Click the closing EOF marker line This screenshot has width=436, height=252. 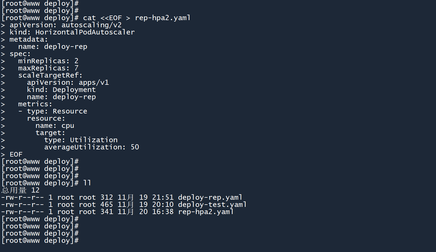[x=16, y=154]
